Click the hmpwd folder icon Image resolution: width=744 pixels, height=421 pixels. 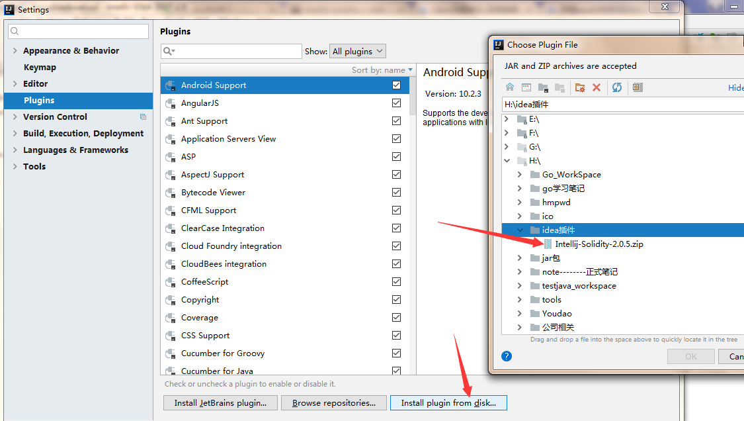tap(535, 202)
